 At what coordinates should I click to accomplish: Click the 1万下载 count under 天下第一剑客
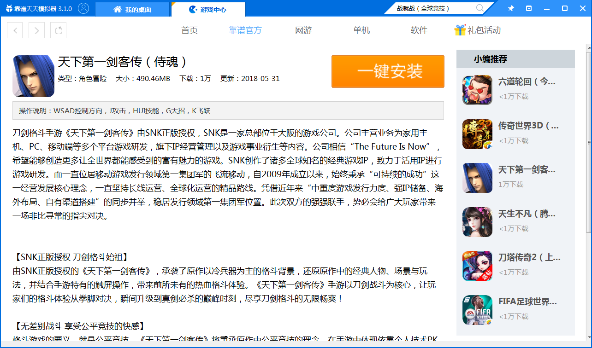click(x=511, y=184)
